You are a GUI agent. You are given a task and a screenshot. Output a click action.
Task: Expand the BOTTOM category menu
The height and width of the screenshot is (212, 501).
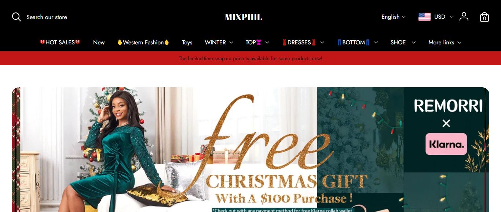358,43
